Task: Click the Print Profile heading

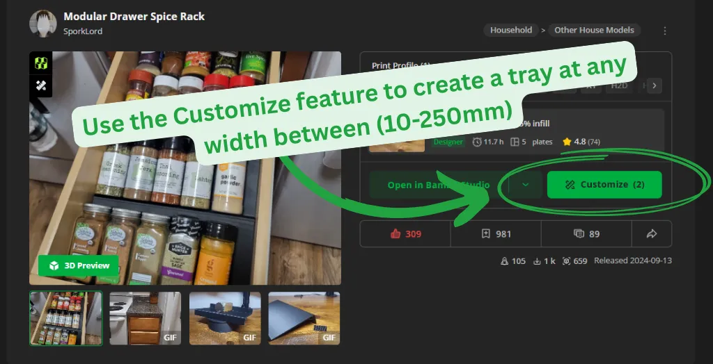Action: click(400, 65)
